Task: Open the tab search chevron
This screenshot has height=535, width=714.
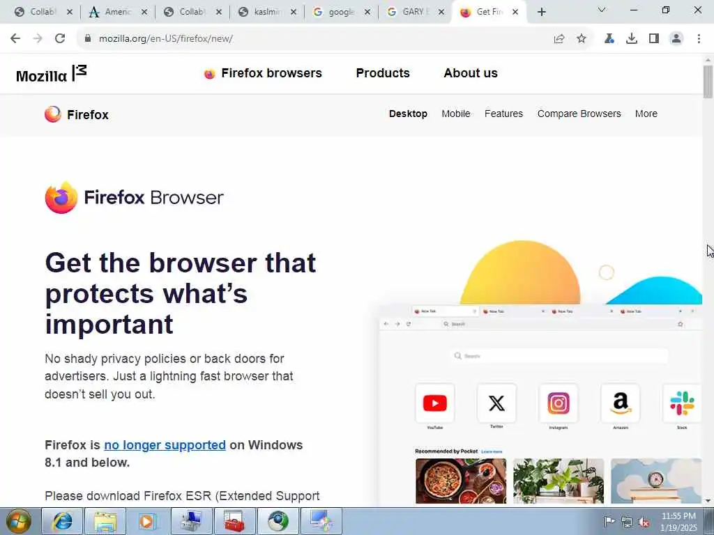Action: (602, 10)
